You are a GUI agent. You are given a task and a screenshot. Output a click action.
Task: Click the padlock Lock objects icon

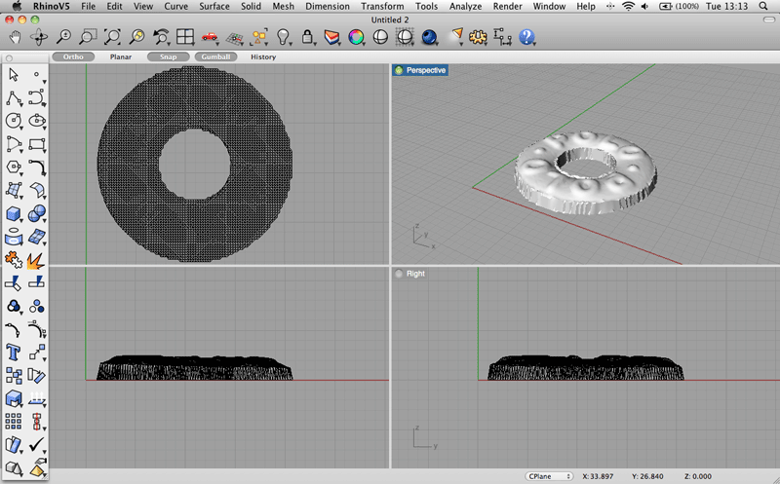coord(308,38)
